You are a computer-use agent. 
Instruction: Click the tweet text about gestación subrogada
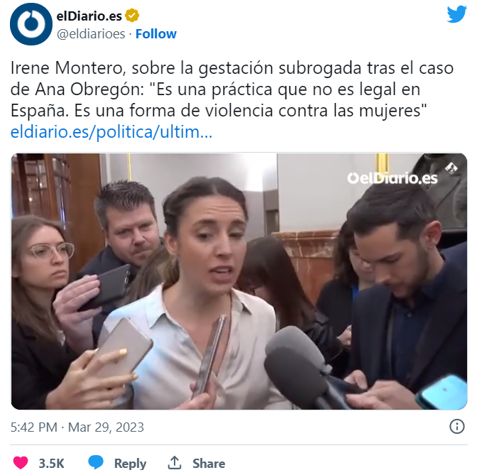pos(232,89)
